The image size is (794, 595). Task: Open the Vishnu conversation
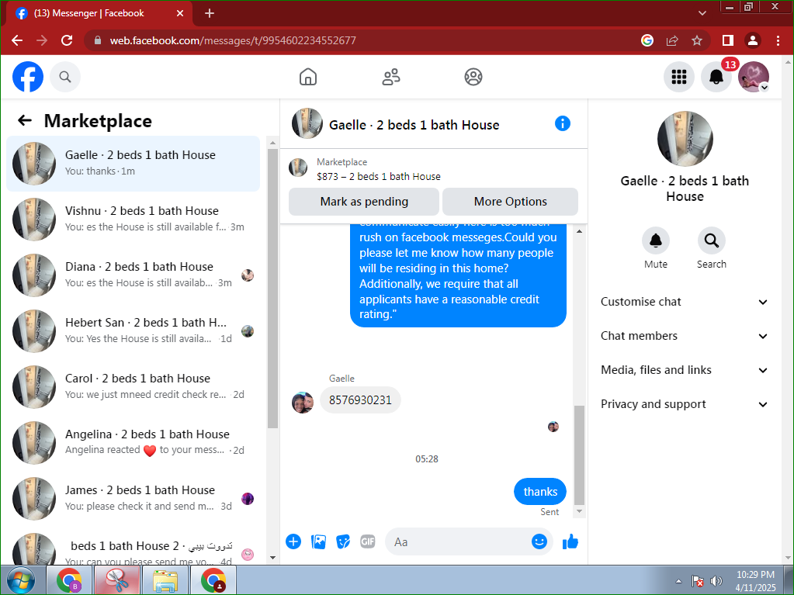[133, 219]
